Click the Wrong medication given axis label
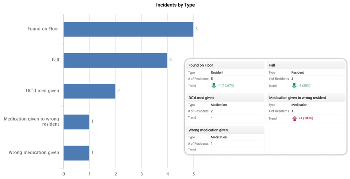Viewport: 350px width, 179px height. [x=34, y=152]
